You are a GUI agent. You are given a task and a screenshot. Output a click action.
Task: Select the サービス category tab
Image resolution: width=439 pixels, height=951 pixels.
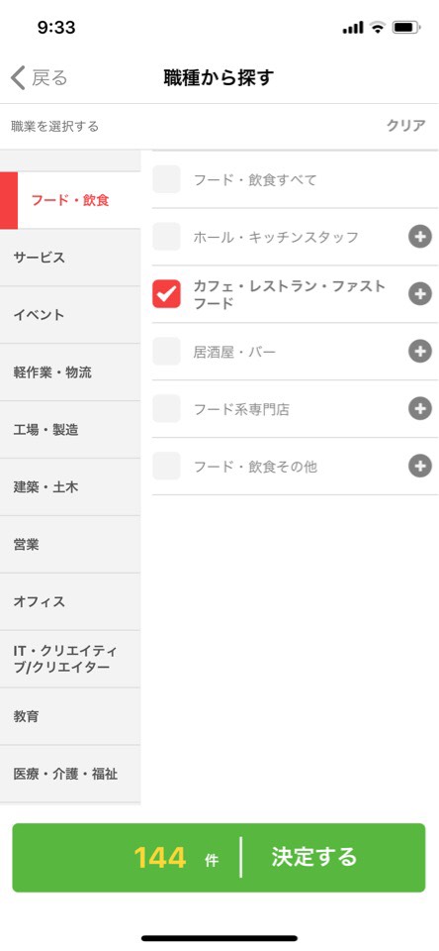[x=70, y=258]
